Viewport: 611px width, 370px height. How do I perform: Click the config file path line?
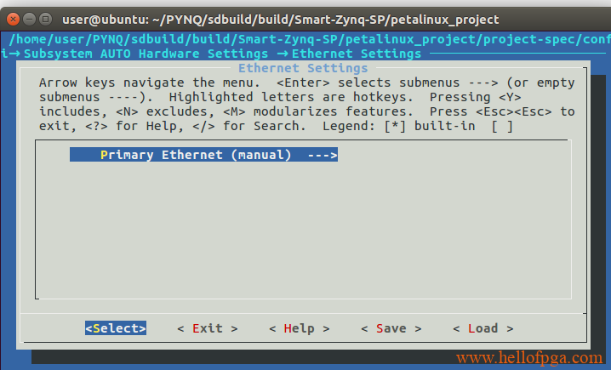[x=310, y=39]
